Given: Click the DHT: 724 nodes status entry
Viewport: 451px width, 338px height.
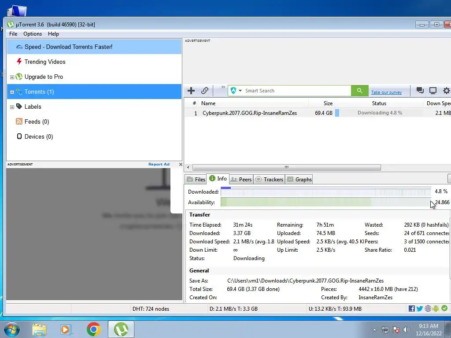Looking at the screenshot, I should [x=151, y=309].
